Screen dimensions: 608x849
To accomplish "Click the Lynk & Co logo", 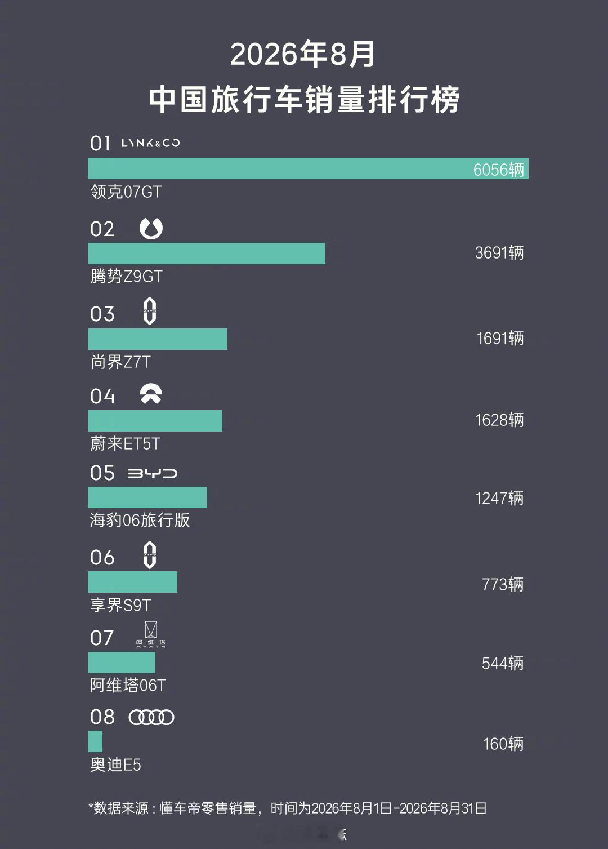I will (151, 143).
